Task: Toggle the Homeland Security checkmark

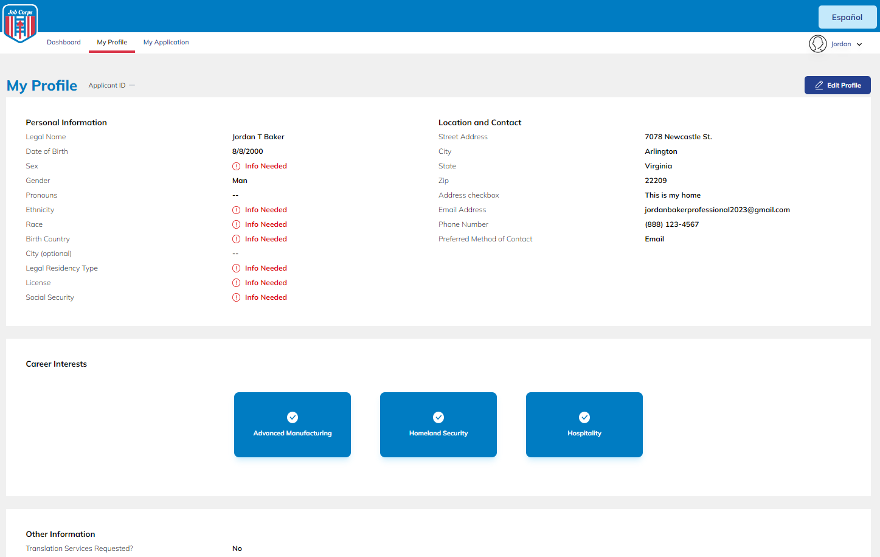Action: pos(438,417)
